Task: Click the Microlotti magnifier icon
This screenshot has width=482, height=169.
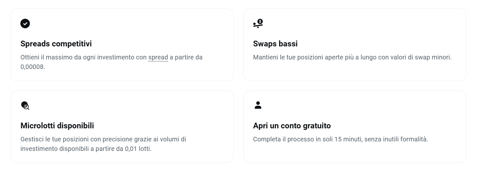Action: coord(25,105)
